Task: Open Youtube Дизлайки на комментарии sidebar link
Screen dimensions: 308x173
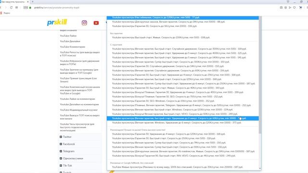Action: coord(79,104)
